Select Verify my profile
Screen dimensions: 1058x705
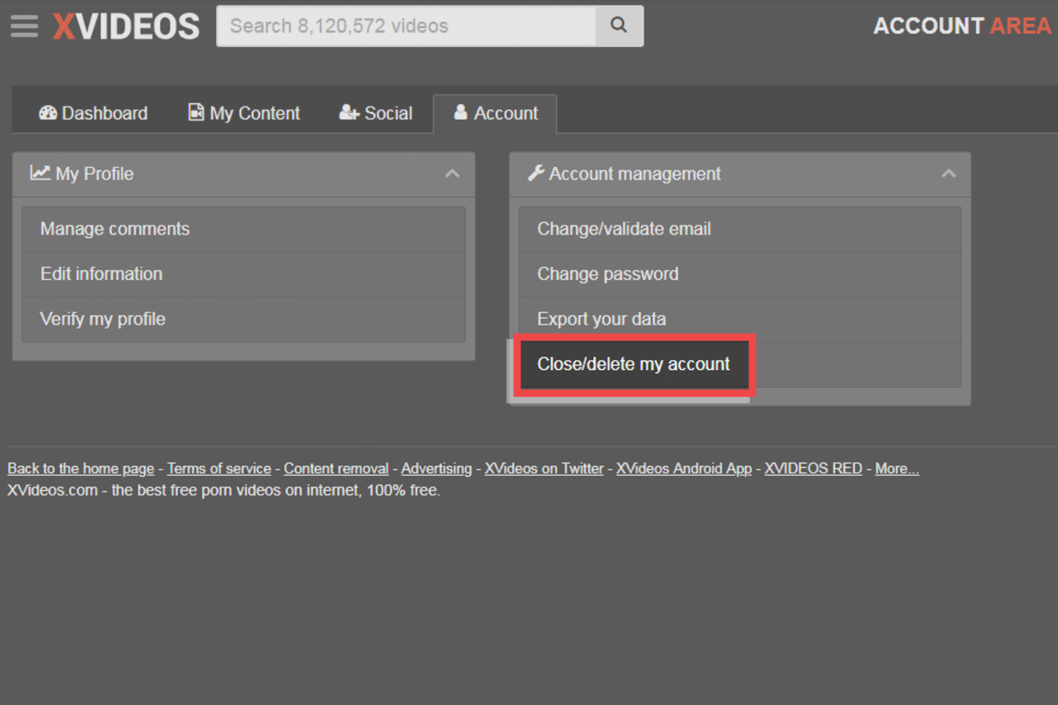[103, 319]
